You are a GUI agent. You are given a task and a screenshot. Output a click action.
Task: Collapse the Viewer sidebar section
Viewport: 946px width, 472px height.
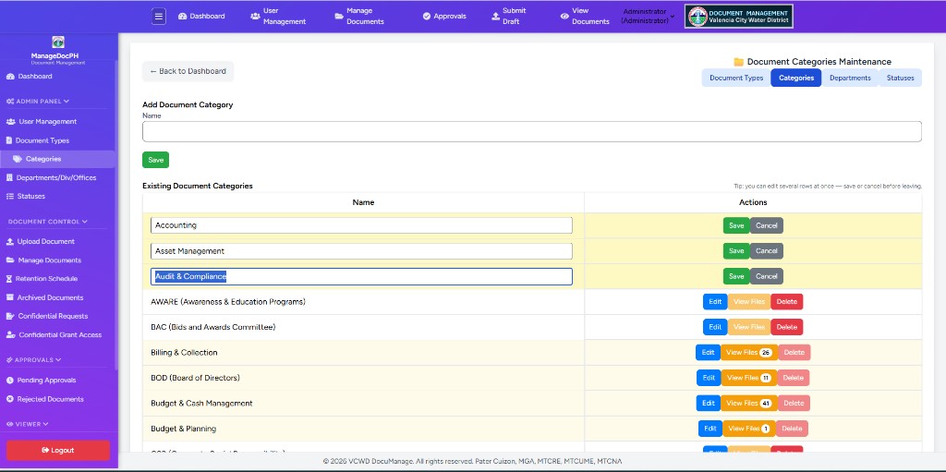(27, 424)
